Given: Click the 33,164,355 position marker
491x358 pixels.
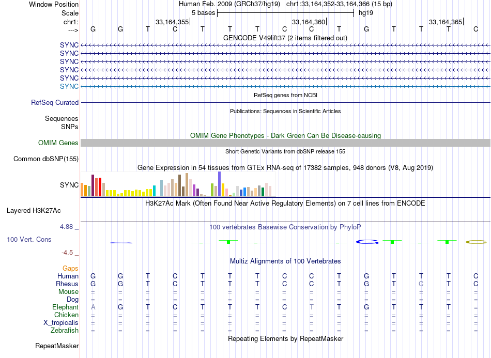Looking at the screenshot, I should point(172,22).
